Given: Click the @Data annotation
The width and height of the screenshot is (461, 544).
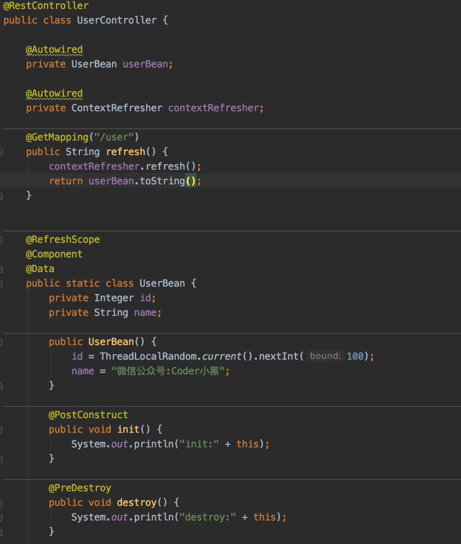Looking at the screenshot, I should point(40,269).
